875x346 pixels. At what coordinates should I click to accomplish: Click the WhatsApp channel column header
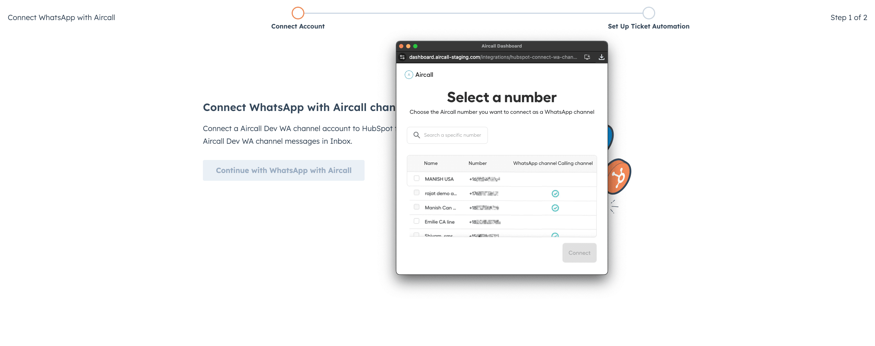pyautogui.click(x=535, y=163)
